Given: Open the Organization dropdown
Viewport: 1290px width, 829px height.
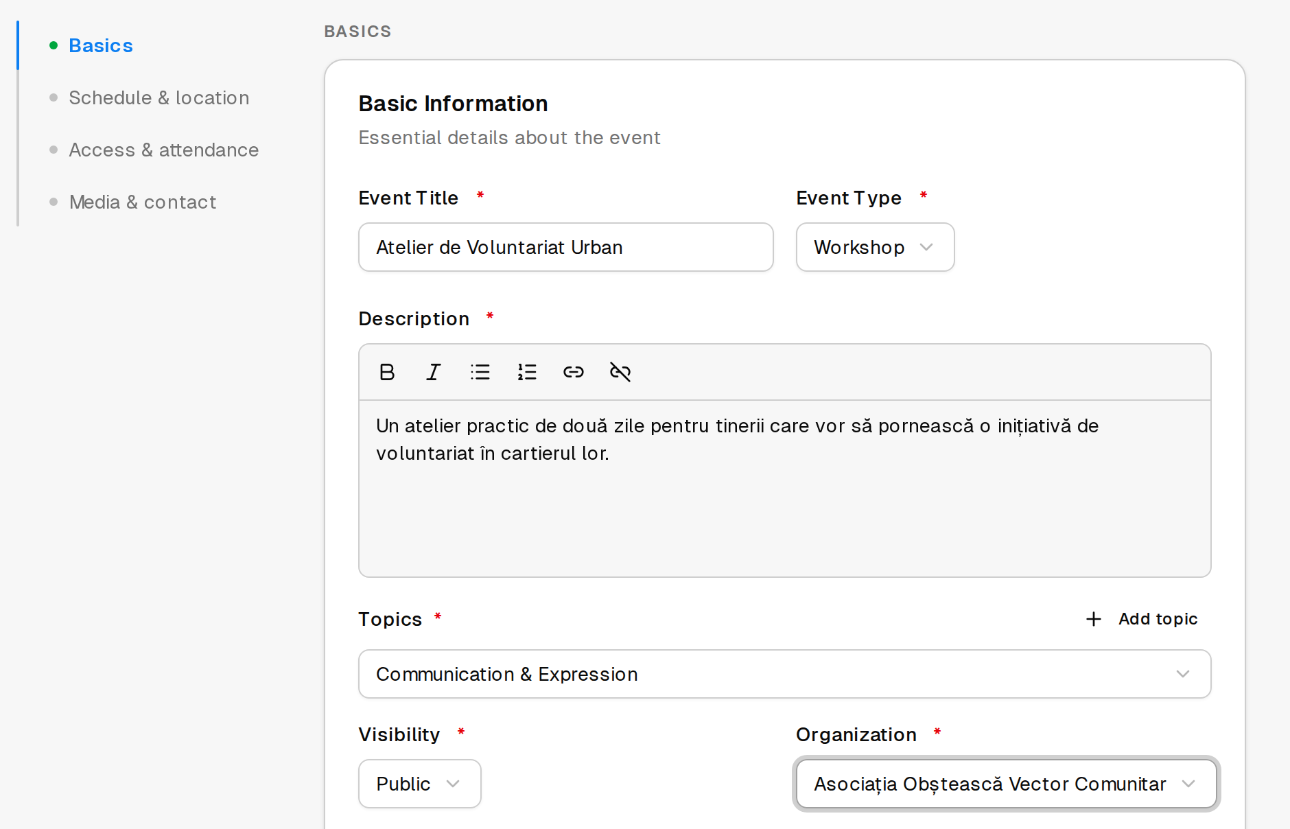Looking at the screenshot, I should [x=1006, y=784].
